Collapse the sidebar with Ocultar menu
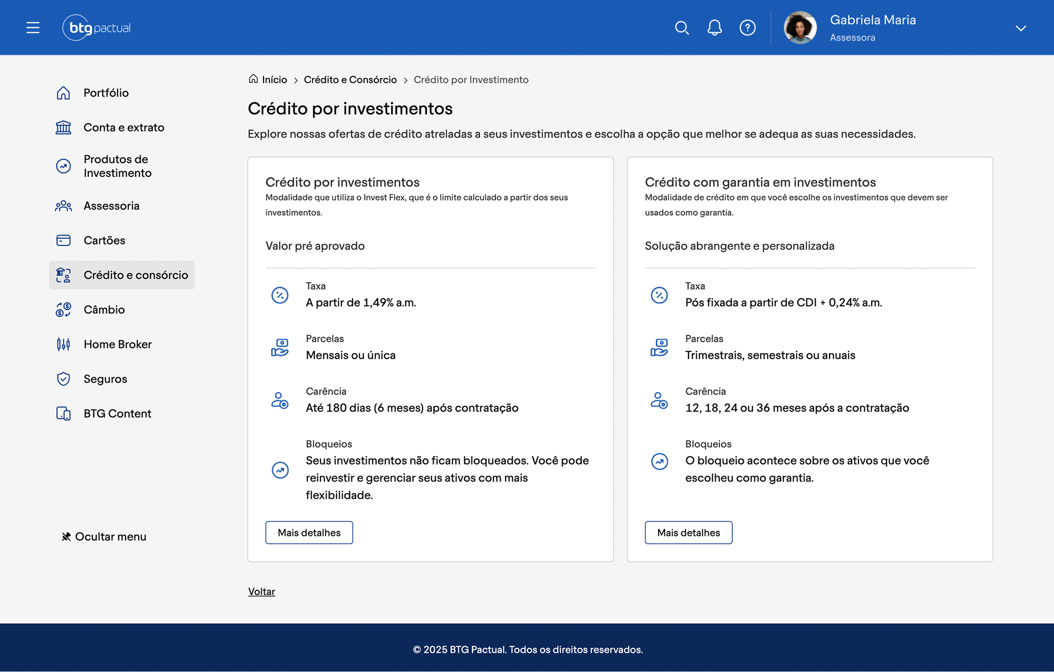The width and height of the screenshot is (1054, 672). coord(104,536)
